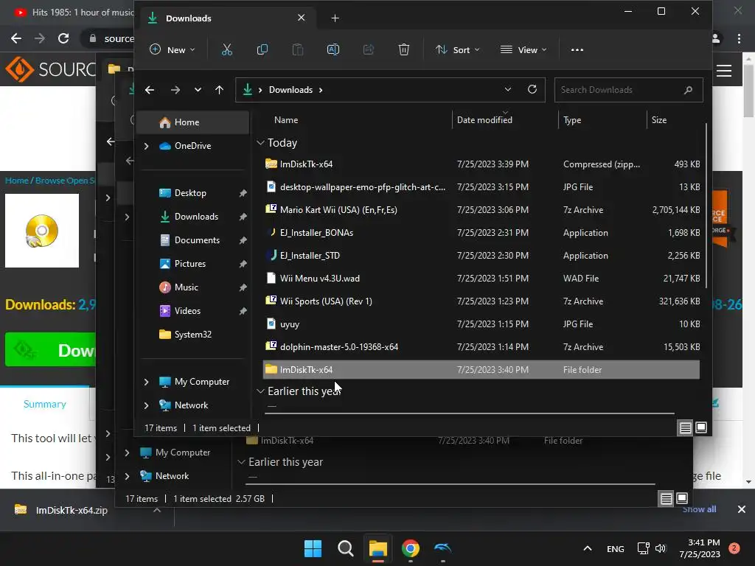Sort by Size column header
The width and height of the screenshot is (755, 566).
658,120
